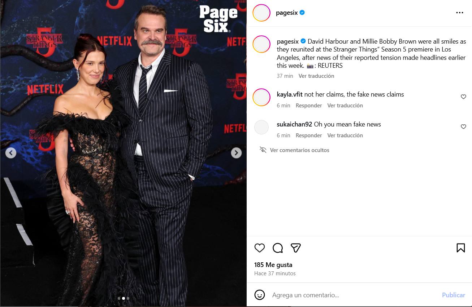View the list of 185 Me gusta
Image resolution: width=472 pixels, height=307 pixels.
tap(273, 265)
